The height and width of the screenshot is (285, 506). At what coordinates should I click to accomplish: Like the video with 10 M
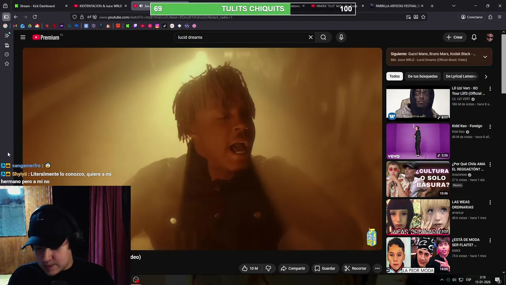[x=250, y=268]
